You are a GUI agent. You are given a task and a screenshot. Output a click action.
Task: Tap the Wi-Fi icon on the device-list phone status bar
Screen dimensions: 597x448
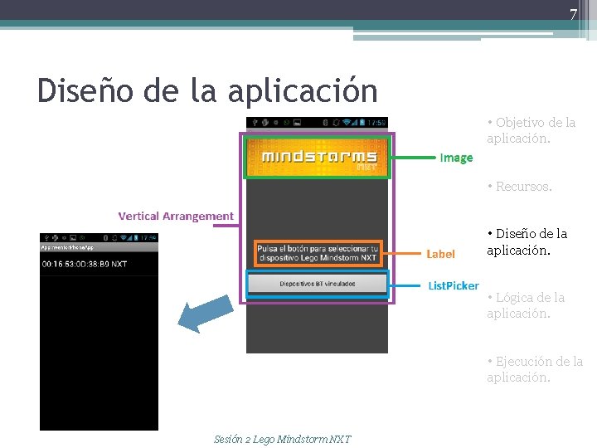[124, 238]
